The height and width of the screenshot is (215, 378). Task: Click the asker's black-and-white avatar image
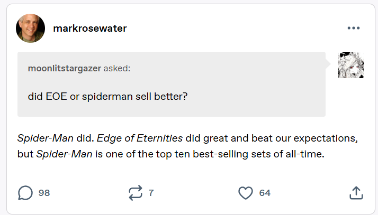pyautogui.click(x=351, y=65)
